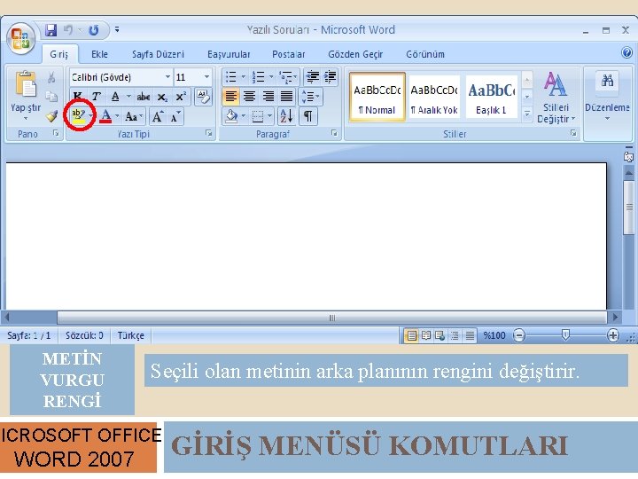This screenshot has height=479, width=638.
Task: Paste using the Yapıştır clipboard icon
Action: tap(26, 84)
